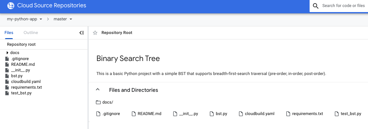Click file icon beside test_bst.py in main pane
Image resolution: width=368 pixels, height=129 pixels.
click(337, 114)
